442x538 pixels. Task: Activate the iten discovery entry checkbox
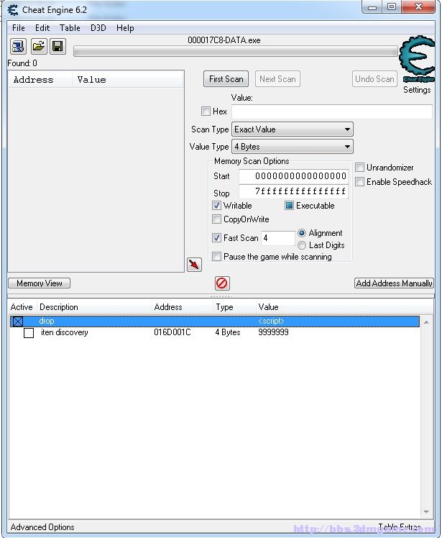(29, 333)
